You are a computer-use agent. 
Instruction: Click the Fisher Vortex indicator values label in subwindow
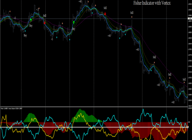[x=12, y=108]
